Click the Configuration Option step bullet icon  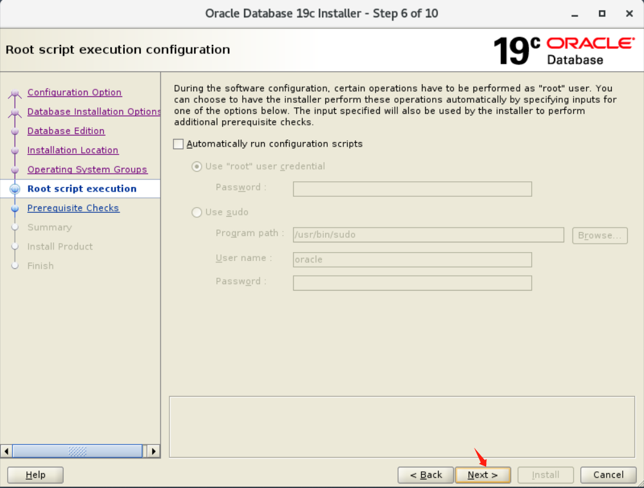click(15, 93)
